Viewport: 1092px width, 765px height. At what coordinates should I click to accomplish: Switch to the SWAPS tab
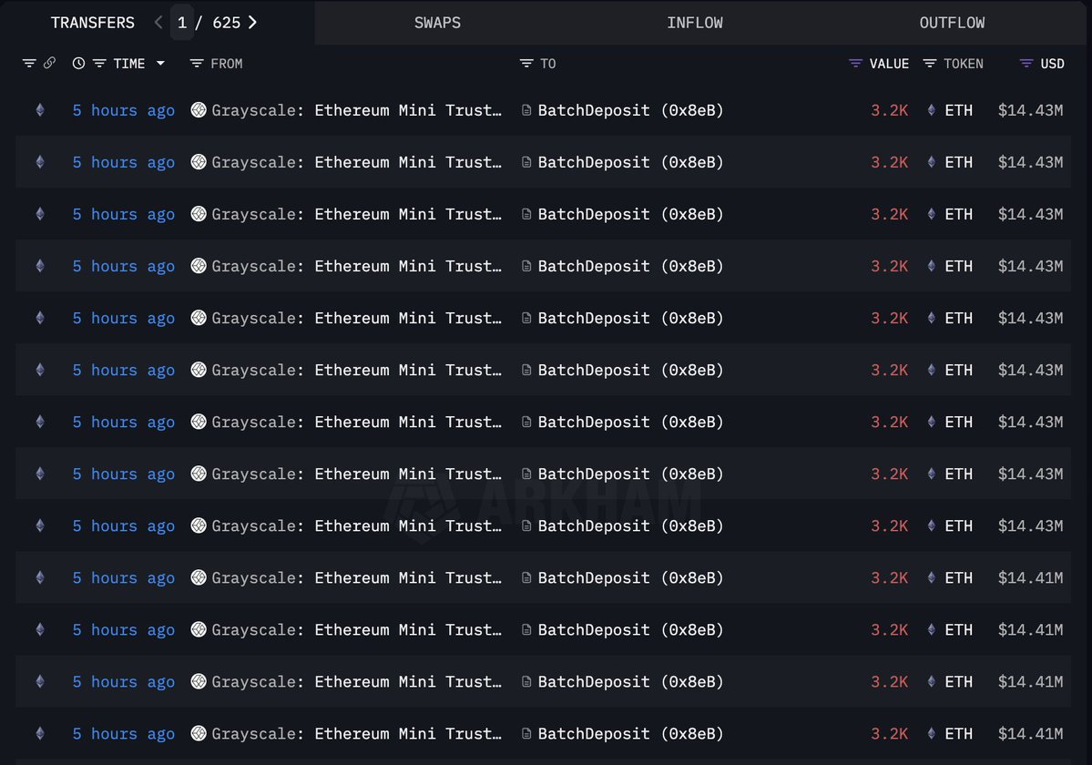(437, 22)
